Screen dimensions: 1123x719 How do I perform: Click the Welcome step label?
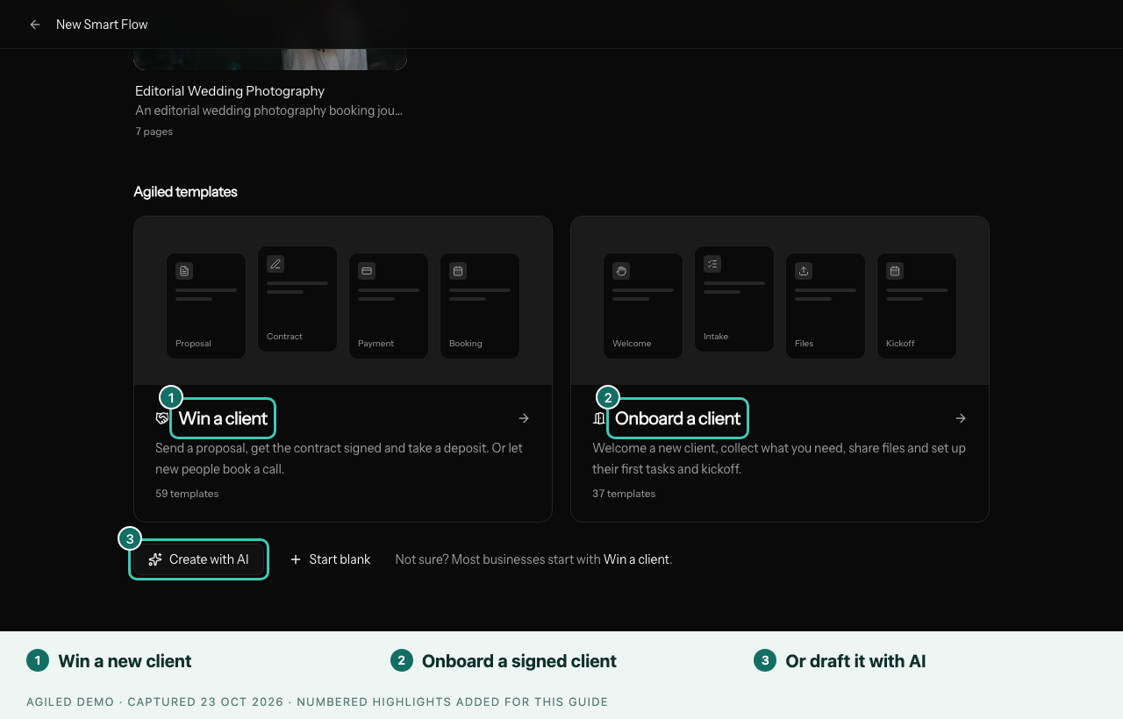(x=632, y=344)
